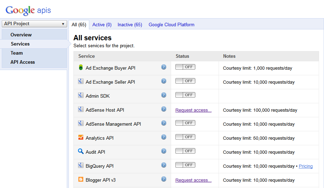
Task: Open help icon for Admin SDK
Action: point(164,95)
